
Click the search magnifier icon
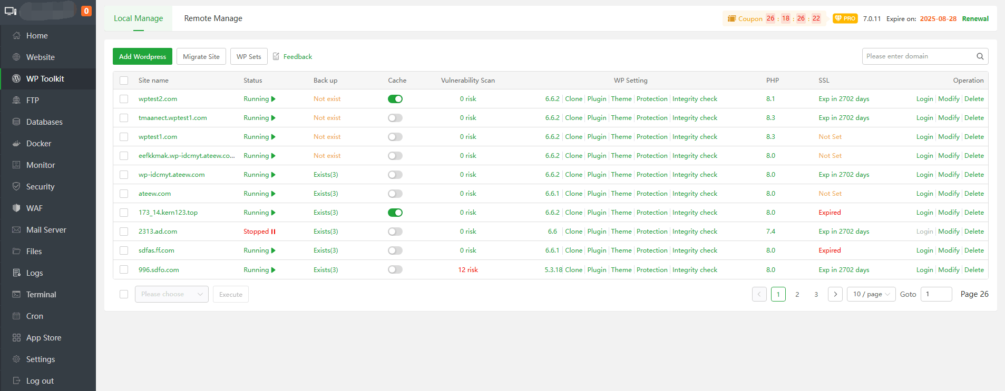tap(980, 56)
